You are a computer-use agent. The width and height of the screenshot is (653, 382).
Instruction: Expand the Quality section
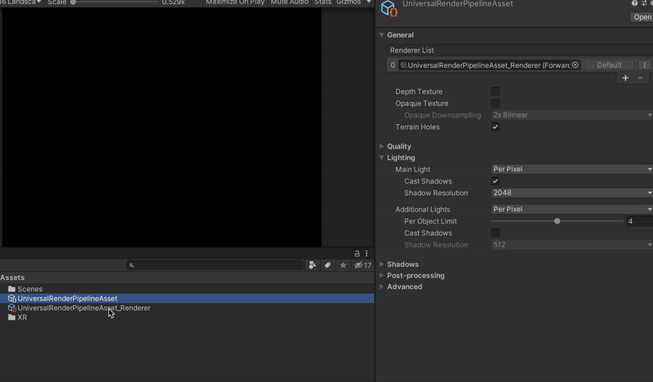[x=381, y=146]
